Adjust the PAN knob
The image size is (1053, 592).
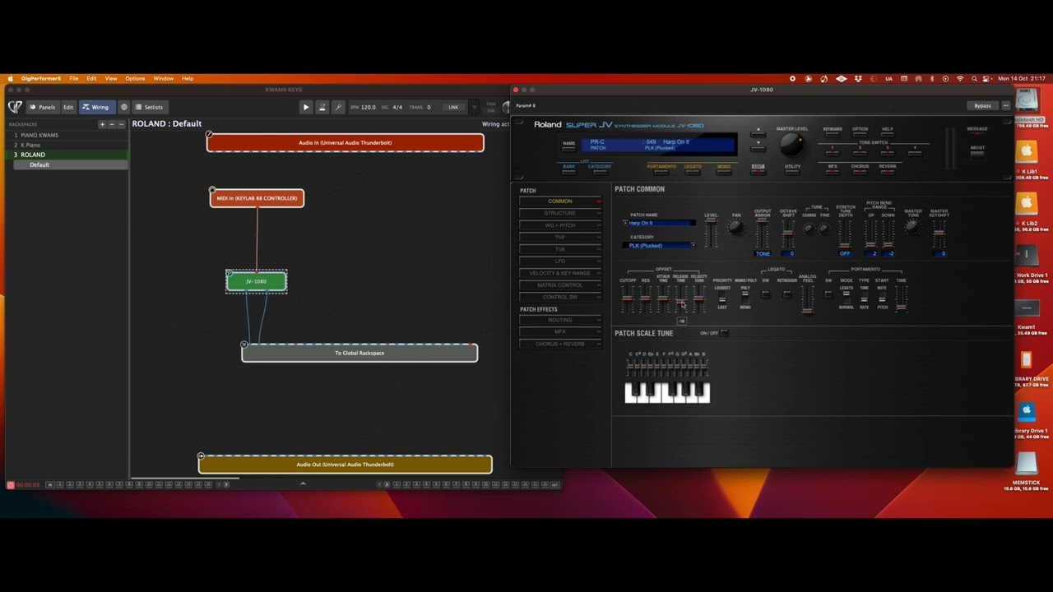point(736,228)
